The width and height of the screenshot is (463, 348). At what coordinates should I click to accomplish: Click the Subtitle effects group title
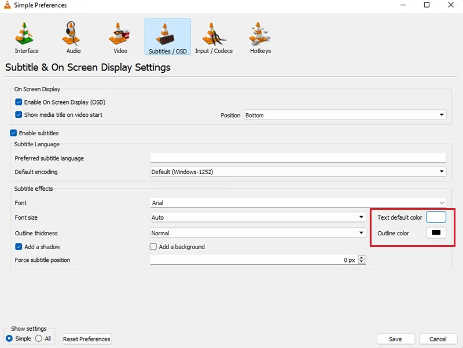(34, 188)
